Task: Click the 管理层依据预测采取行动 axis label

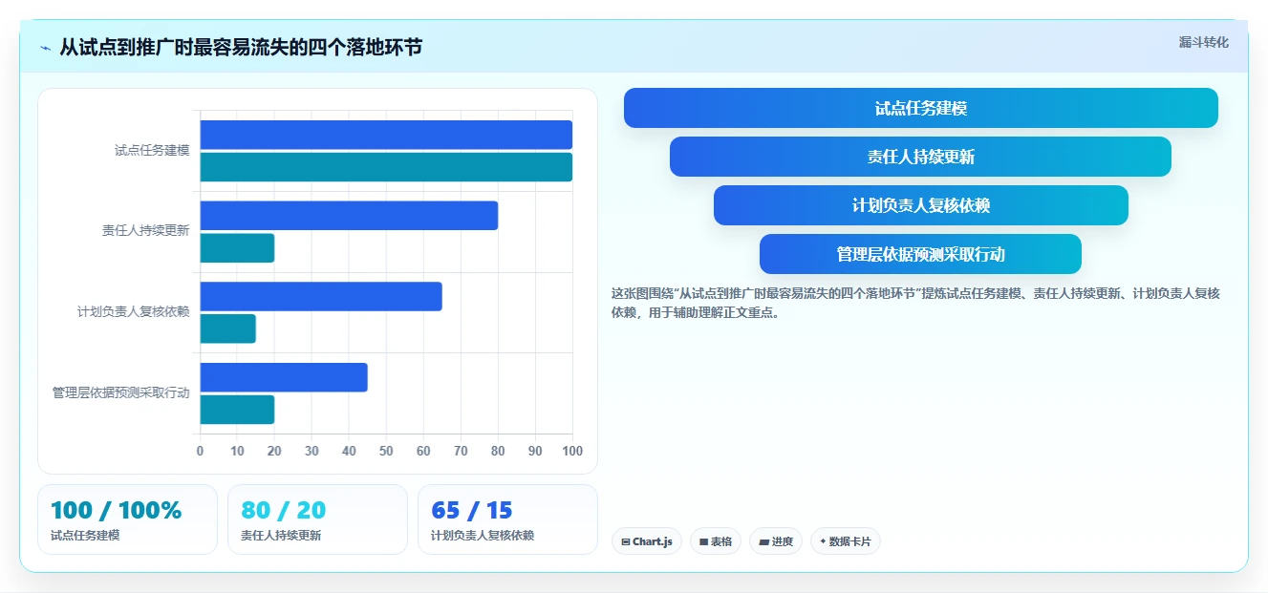Action: pos(121,392)
